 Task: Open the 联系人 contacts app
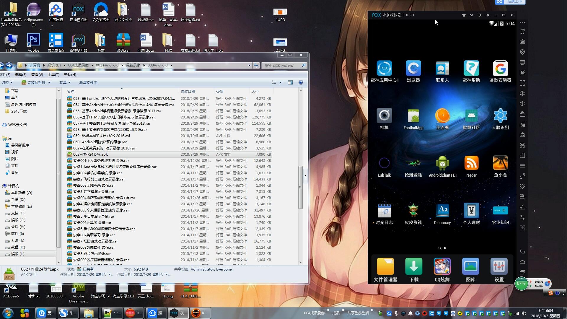442,71
